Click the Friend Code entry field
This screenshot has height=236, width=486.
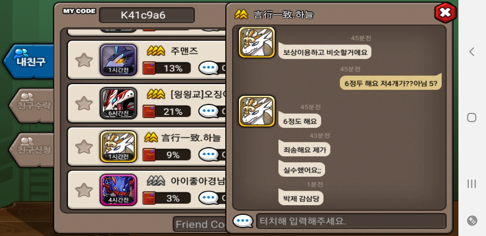coord(200,224)
